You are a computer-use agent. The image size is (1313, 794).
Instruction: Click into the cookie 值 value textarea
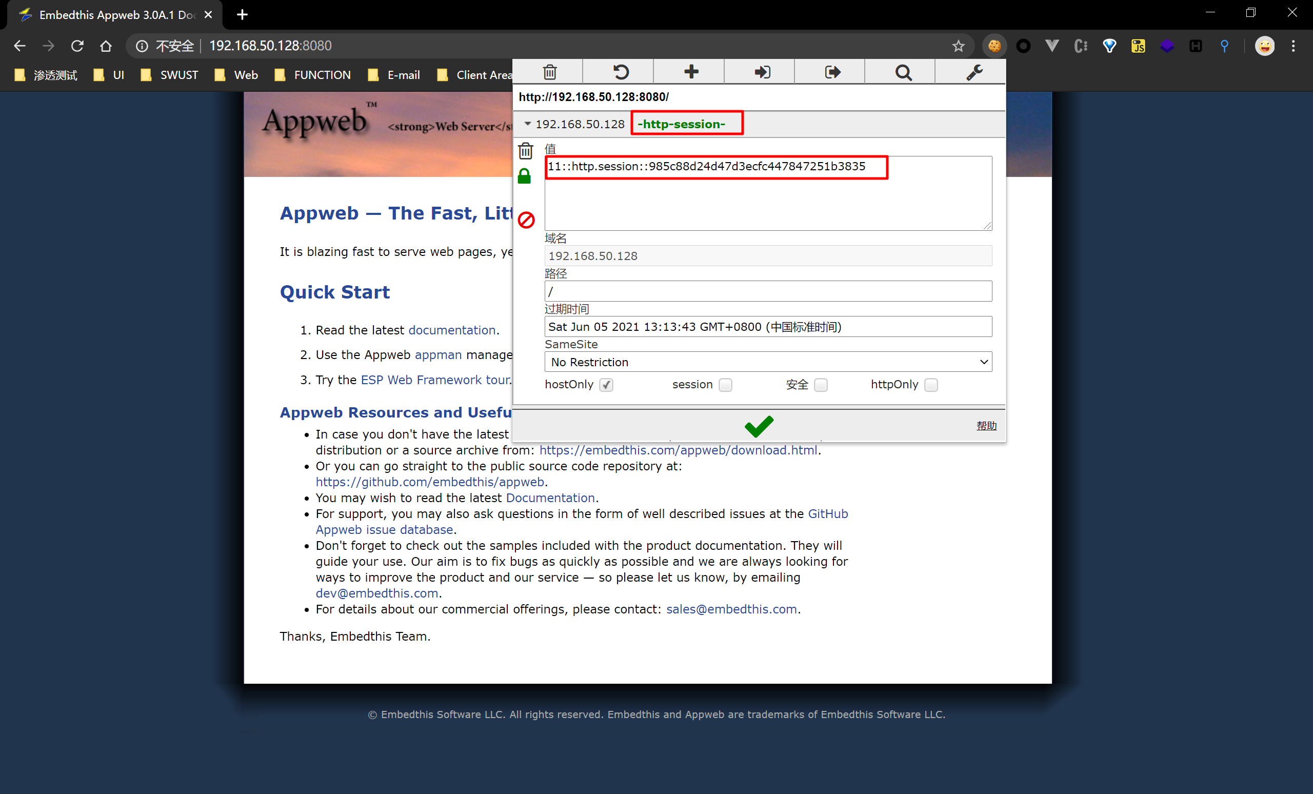click(x=768, y=193)
